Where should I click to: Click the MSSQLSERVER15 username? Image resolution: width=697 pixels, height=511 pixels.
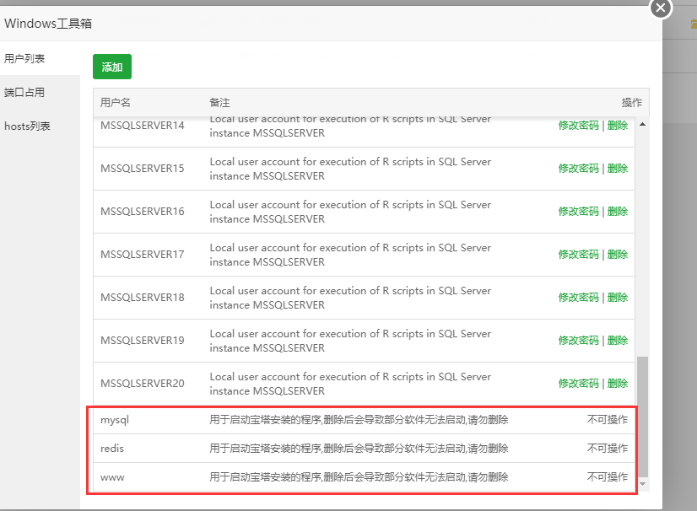click(x=143, y=169)
